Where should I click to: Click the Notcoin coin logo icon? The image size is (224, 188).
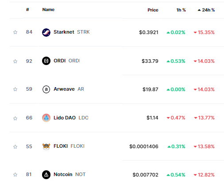tap(46, 175)
